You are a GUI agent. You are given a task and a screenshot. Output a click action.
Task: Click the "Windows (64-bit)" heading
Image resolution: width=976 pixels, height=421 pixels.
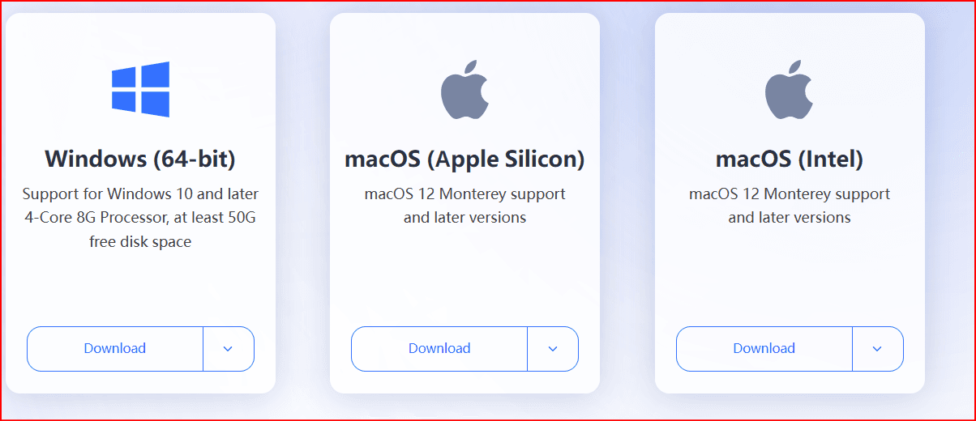pyautogui.click(x=140, y=159)
